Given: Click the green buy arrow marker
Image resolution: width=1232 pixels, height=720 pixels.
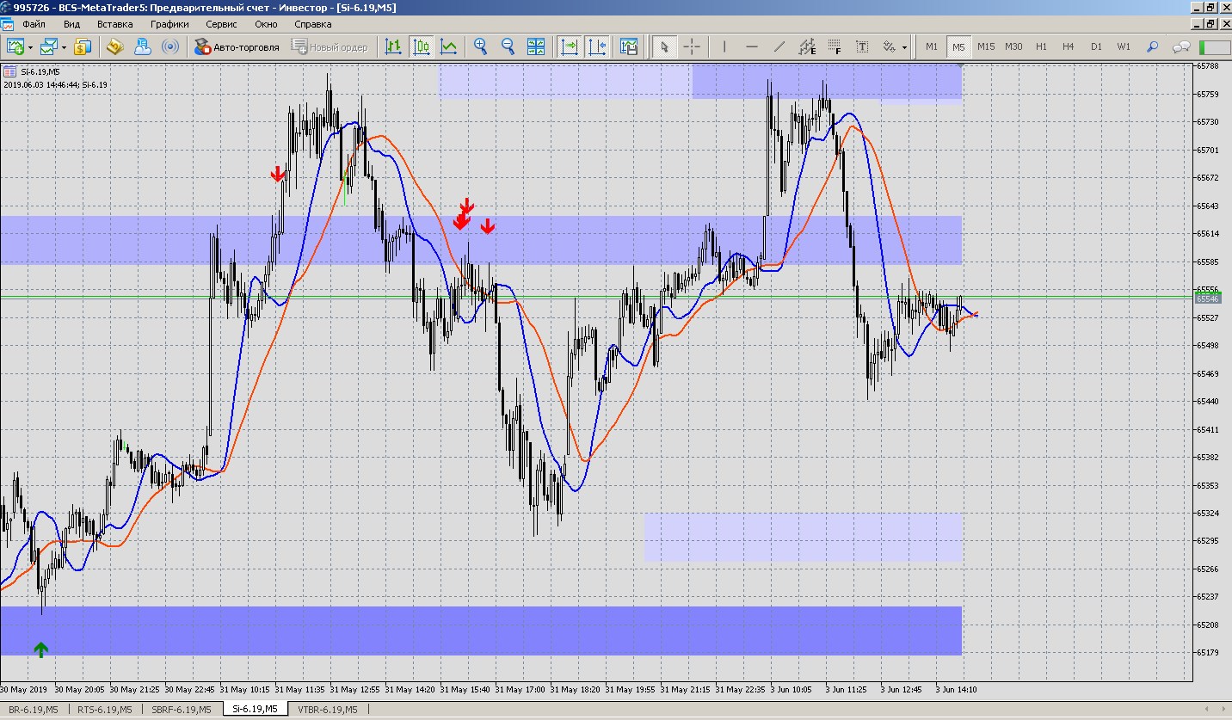Looking at the screenshot, I should (x=40, y=649).
